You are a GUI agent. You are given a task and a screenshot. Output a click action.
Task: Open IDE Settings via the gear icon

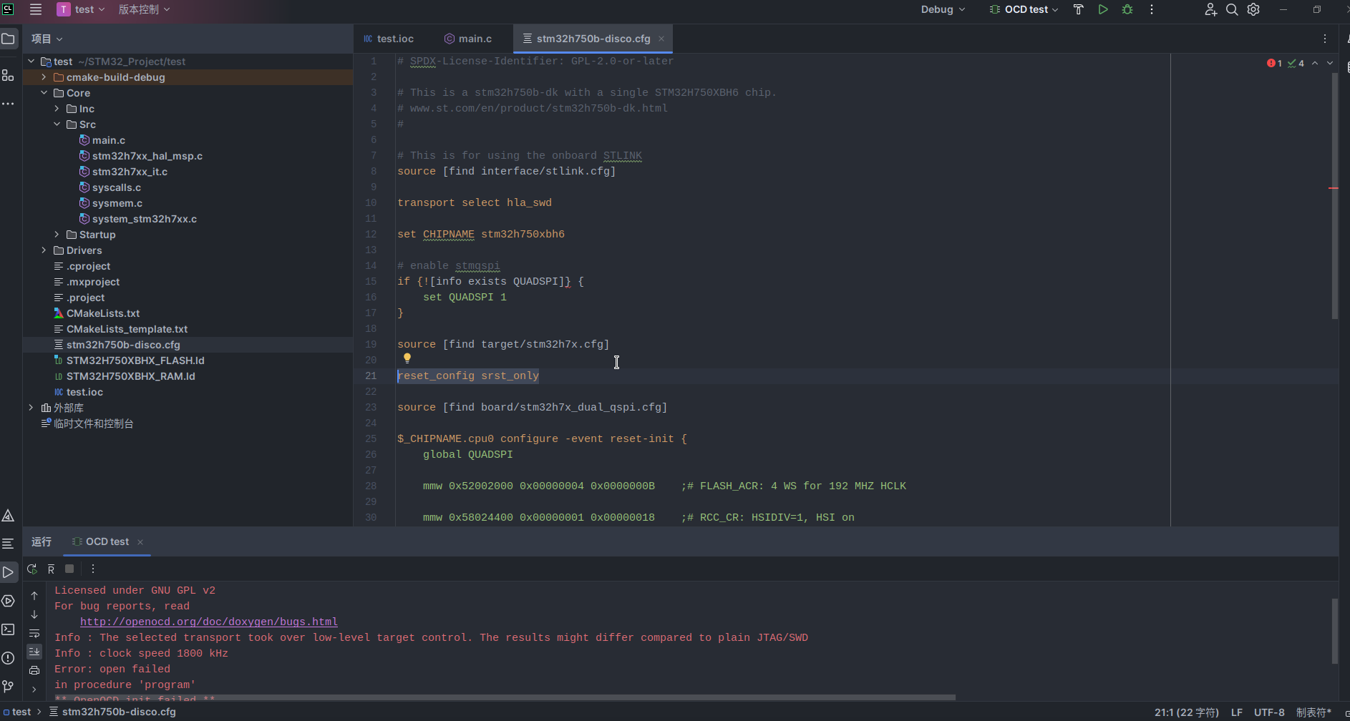point(1253,9)
